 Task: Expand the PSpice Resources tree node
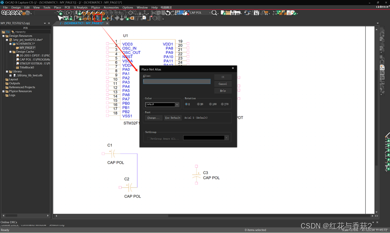point(4,91)
